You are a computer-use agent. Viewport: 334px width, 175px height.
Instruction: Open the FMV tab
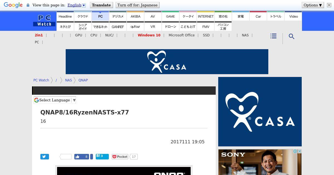point(205,26)
